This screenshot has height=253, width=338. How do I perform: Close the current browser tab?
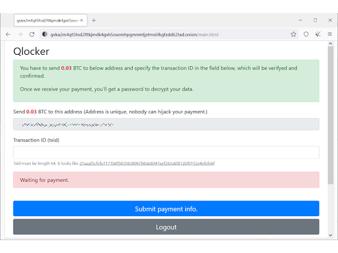(x=81, y=20)
